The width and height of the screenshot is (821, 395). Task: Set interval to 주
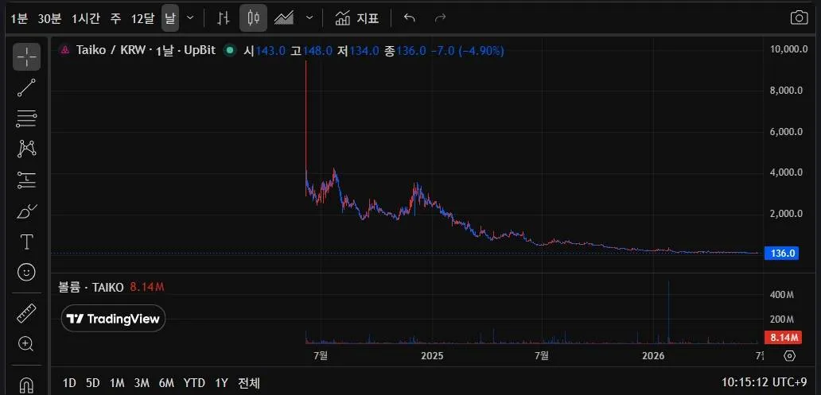[x=115, y=19]
